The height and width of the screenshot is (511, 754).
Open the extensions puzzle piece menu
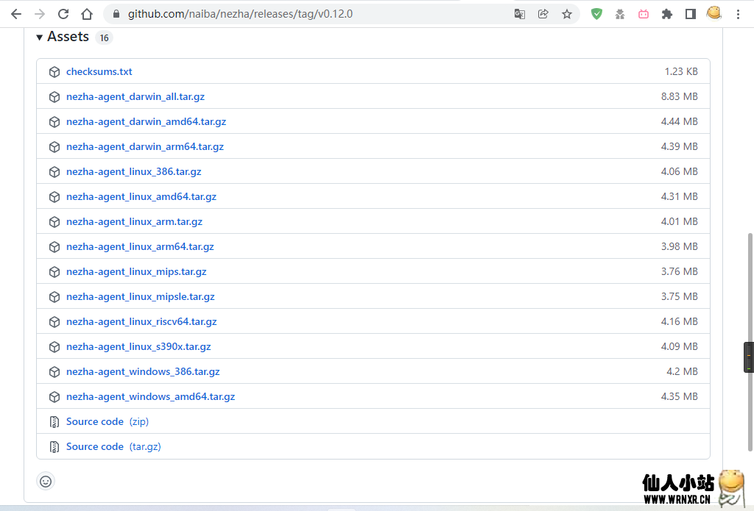667,14
